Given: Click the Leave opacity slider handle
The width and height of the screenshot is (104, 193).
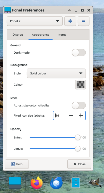Looking at the screenshot, I should [x=78, y=149].
